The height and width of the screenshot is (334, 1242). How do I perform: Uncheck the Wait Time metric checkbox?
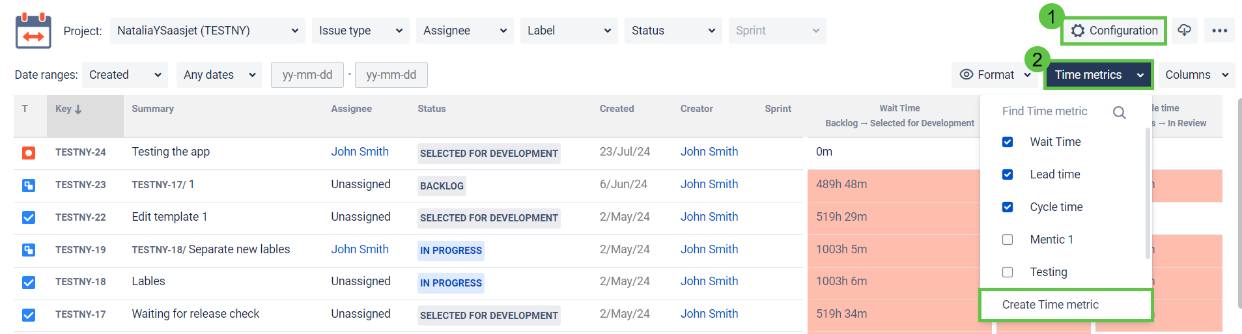1008,142
